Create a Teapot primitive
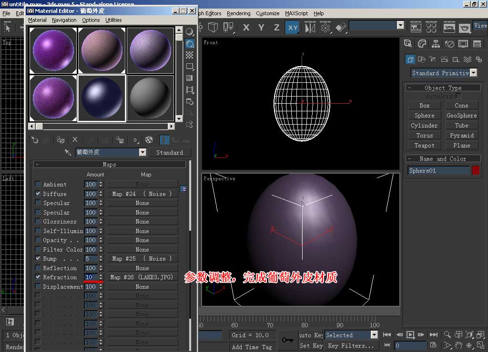This screenshot has width=488, height=352. (x=424, y=146)
